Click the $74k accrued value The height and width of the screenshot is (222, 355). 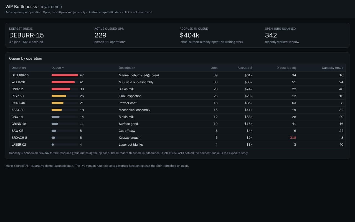click(248, 89)
